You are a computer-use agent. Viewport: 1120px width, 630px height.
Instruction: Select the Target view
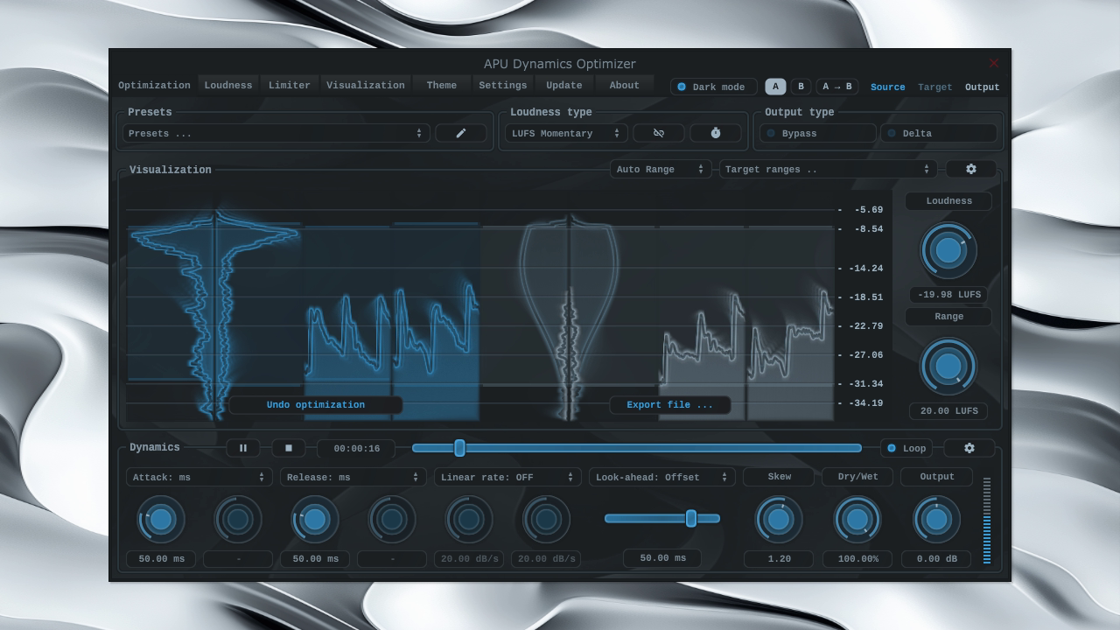(934, 87)
